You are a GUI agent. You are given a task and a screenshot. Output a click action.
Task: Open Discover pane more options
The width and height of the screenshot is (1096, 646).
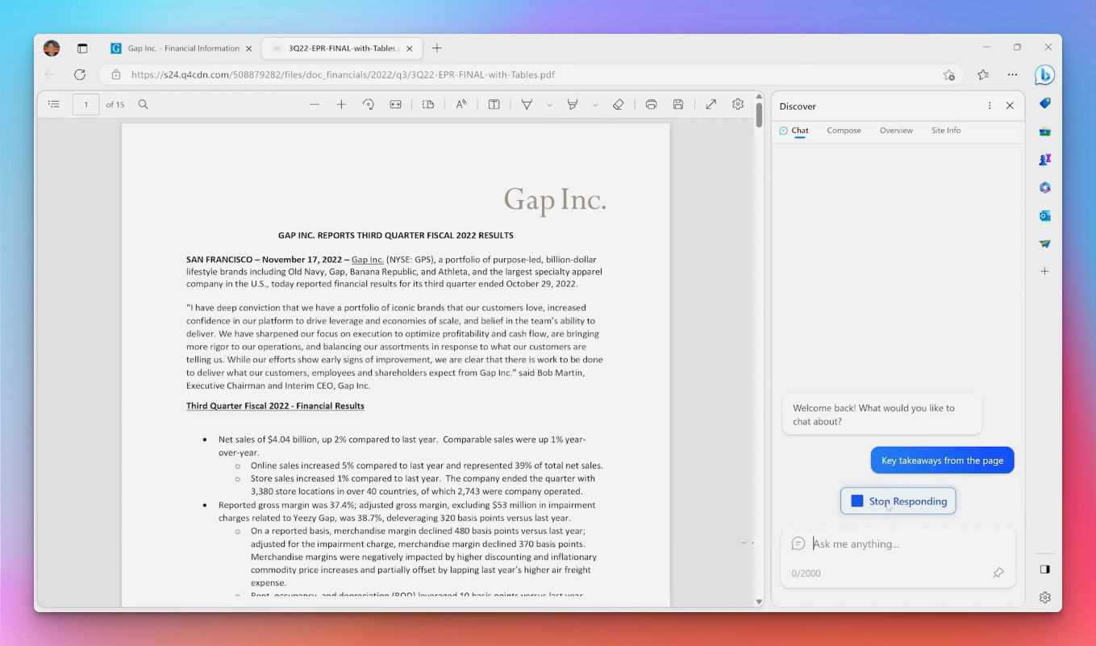pyautogui.click(x=990, y=106)
